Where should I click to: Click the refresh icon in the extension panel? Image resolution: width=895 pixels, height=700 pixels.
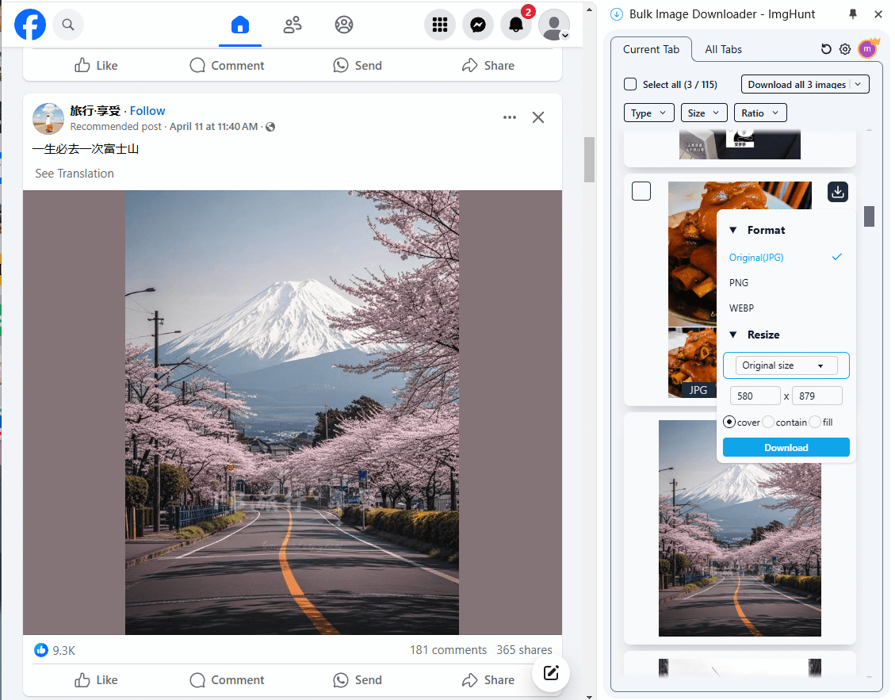click(x=825, y=48)
